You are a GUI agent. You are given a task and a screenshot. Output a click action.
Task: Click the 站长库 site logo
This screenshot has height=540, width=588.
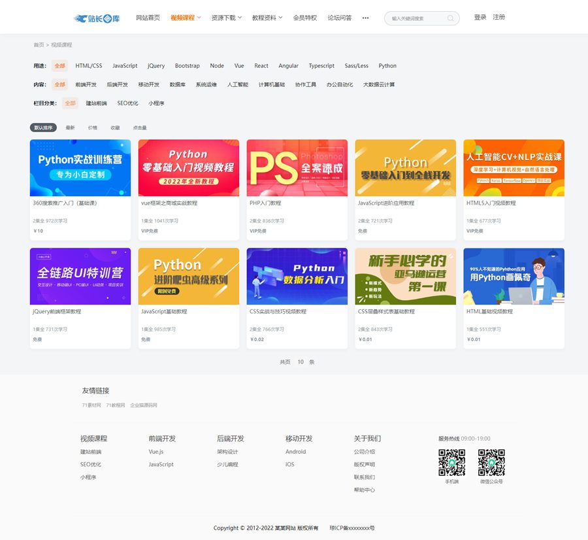click(96, 18)
